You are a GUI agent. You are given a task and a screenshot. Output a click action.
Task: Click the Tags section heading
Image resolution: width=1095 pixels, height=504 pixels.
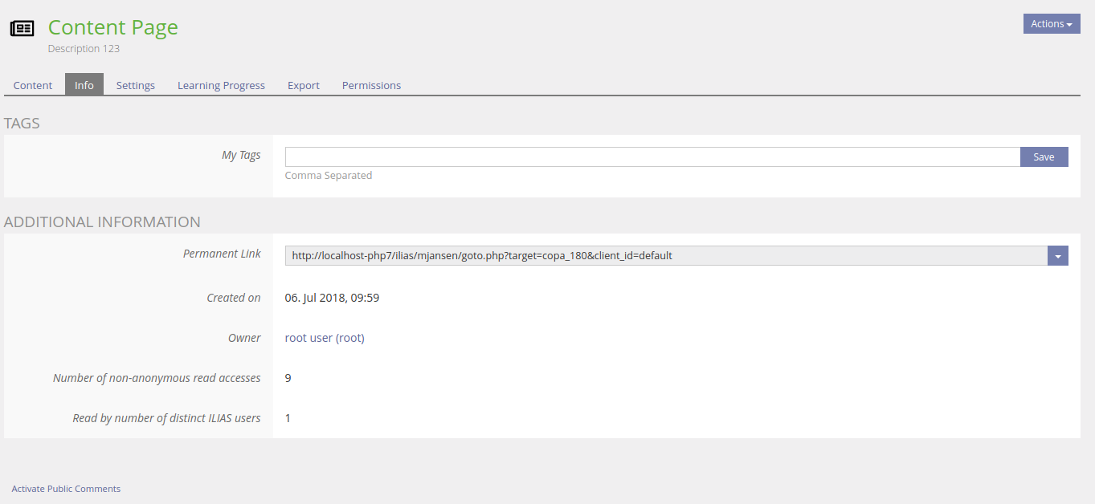(22, 124)
